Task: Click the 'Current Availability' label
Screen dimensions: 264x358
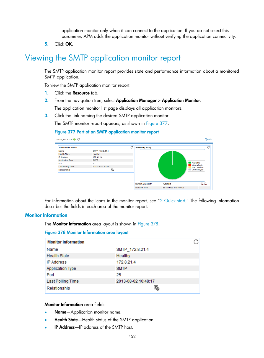Action: tap(143, 184)
